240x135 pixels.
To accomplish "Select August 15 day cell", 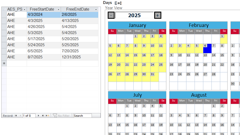I will pyautogui.click(x=216, y=128).
